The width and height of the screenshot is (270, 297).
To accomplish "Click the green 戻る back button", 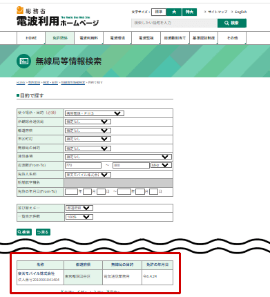I will (x=43, y=232).
